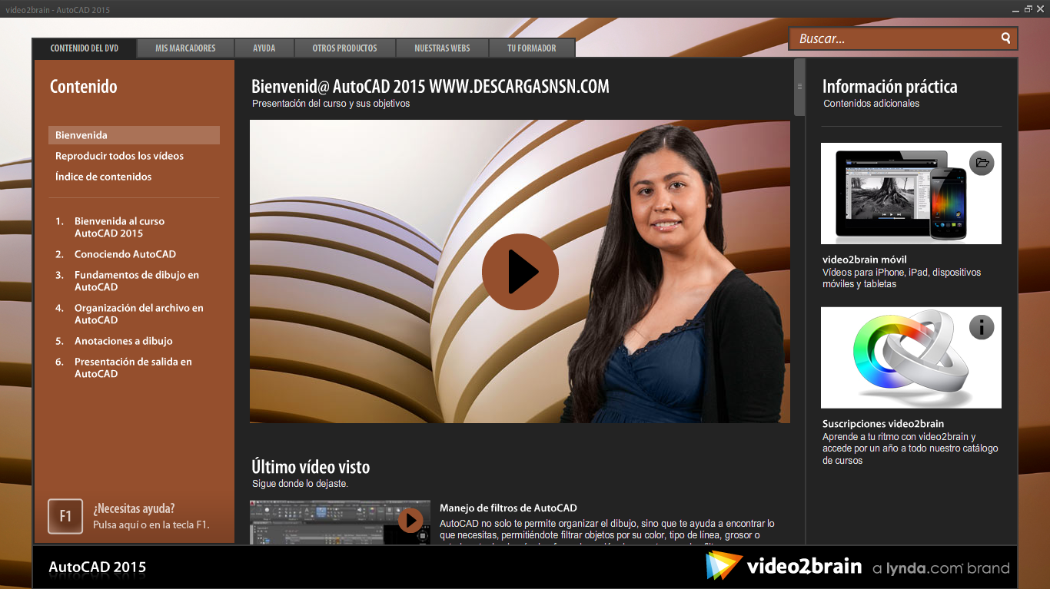
Task: Open the Mis Marcadores tab
Action: point(185,48)
